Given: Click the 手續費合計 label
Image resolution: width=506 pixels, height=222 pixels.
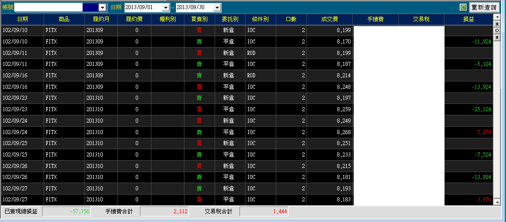Looking at the screenshot, I should pyautogui.click(x=119, y=211).
